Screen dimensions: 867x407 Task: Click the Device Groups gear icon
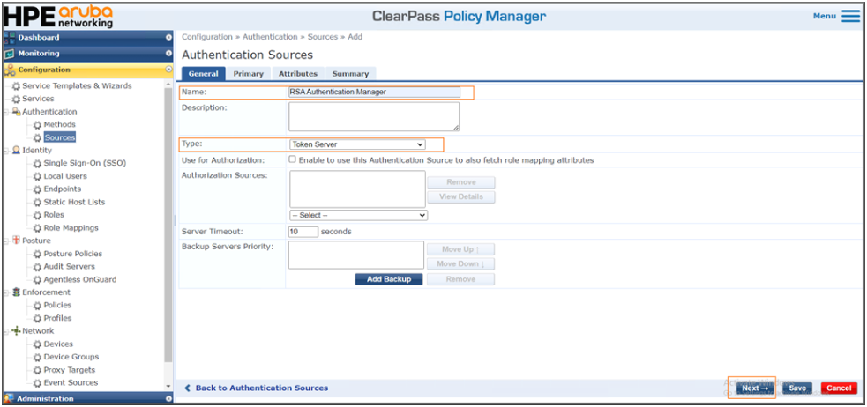coord(37,358)
